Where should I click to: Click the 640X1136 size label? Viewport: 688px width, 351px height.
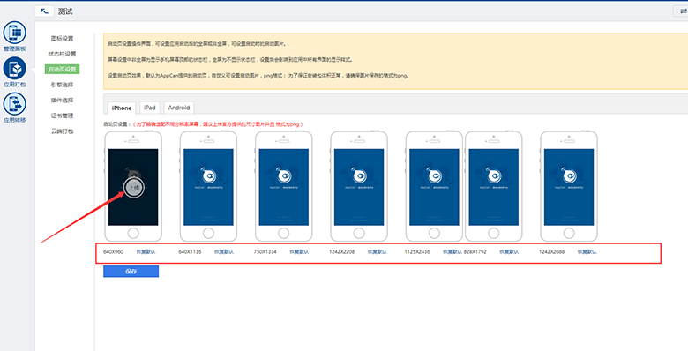(x=190, y=252)
